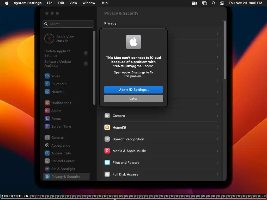Open Update Apple ID Settings item
This screenshot has height=200, width=267.
[66, 53]
